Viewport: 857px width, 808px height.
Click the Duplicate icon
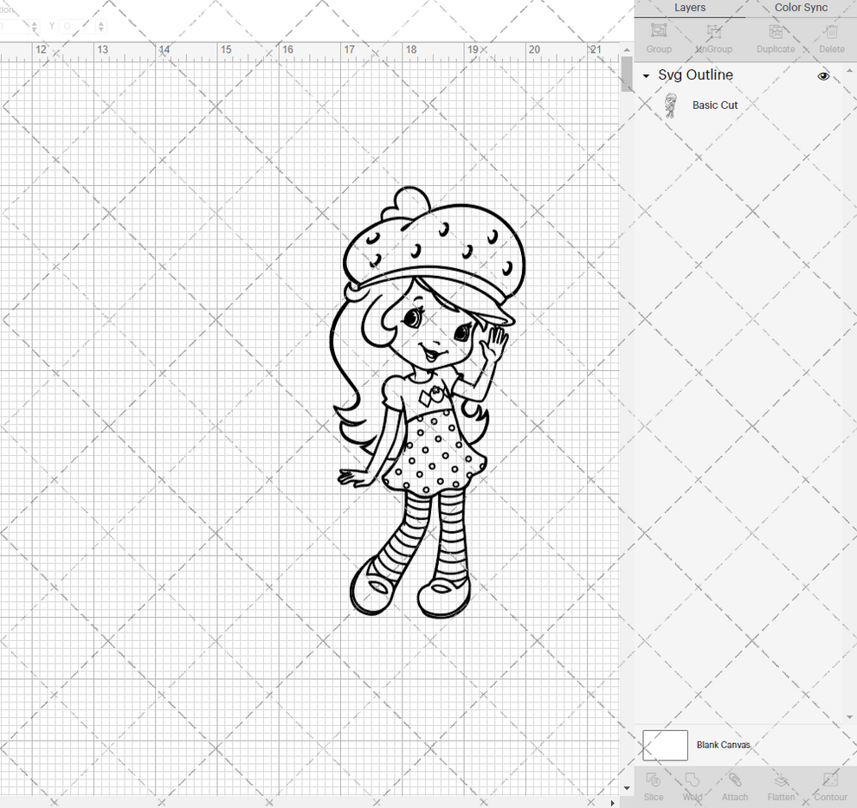775,36
